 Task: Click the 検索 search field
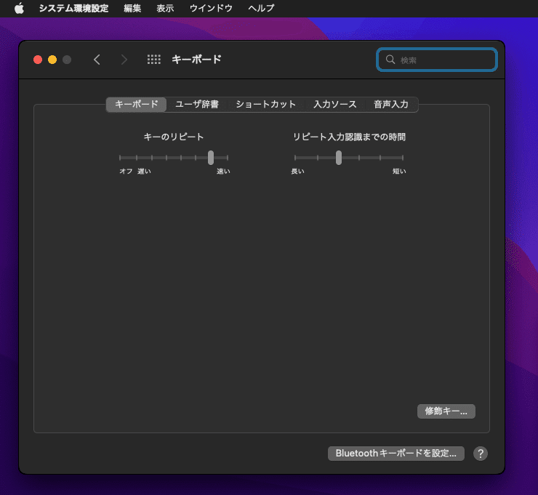click(x=437, y=60)
